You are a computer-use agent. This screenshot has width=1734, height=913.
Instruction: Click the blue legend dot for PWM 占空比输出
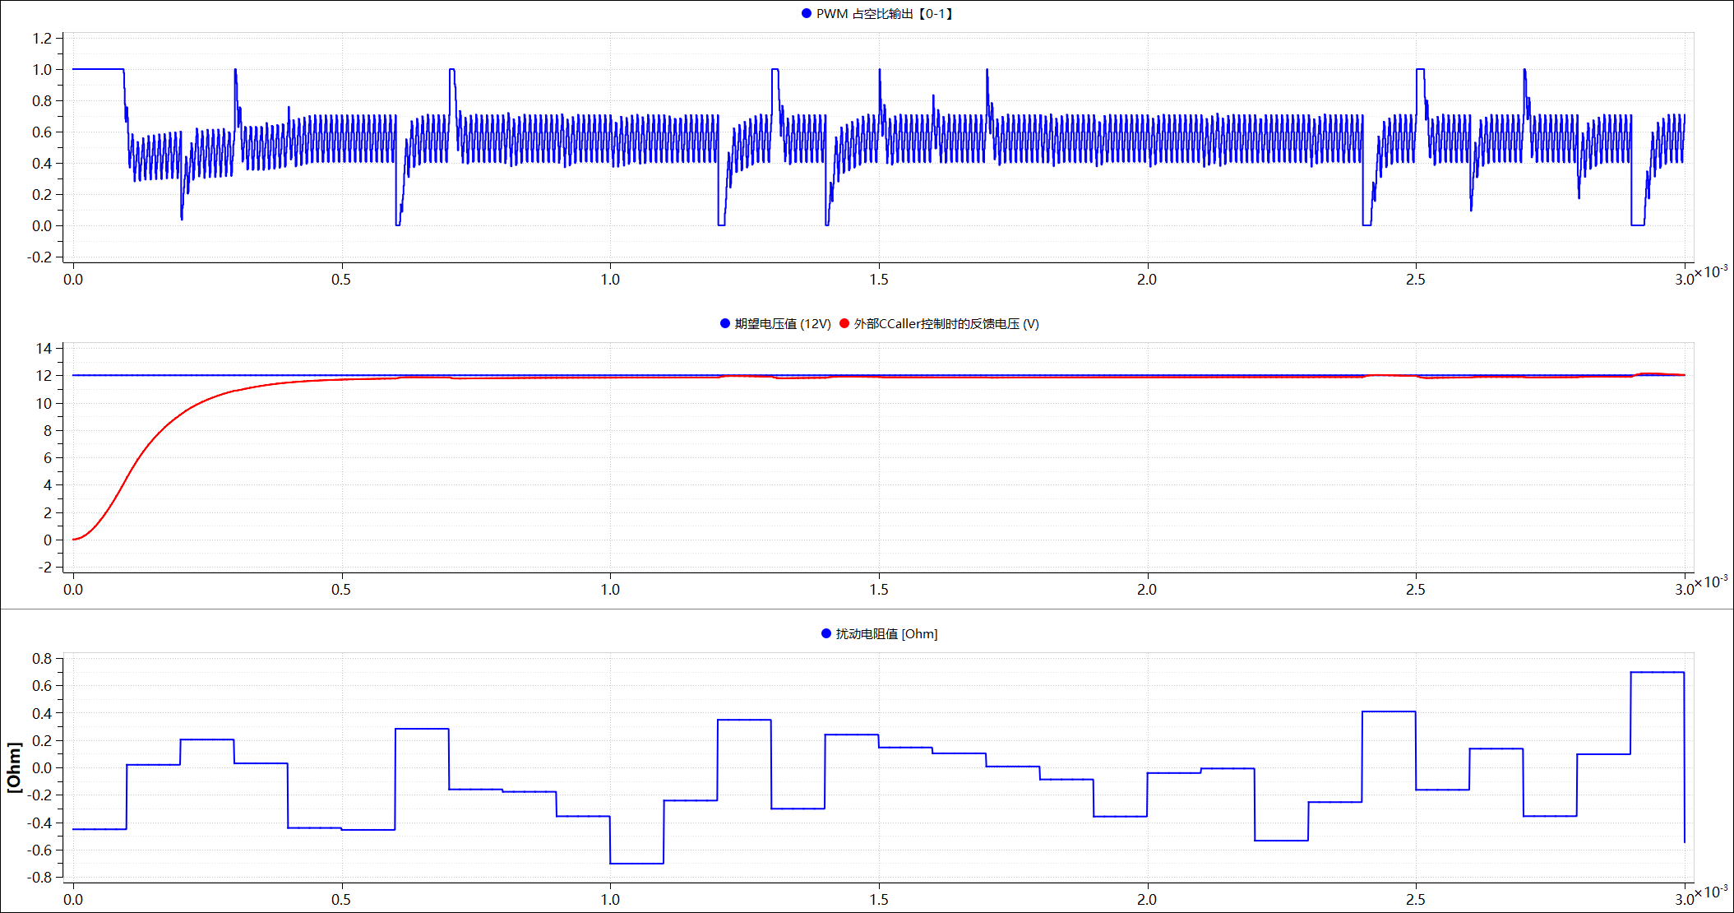pos(807,13)
